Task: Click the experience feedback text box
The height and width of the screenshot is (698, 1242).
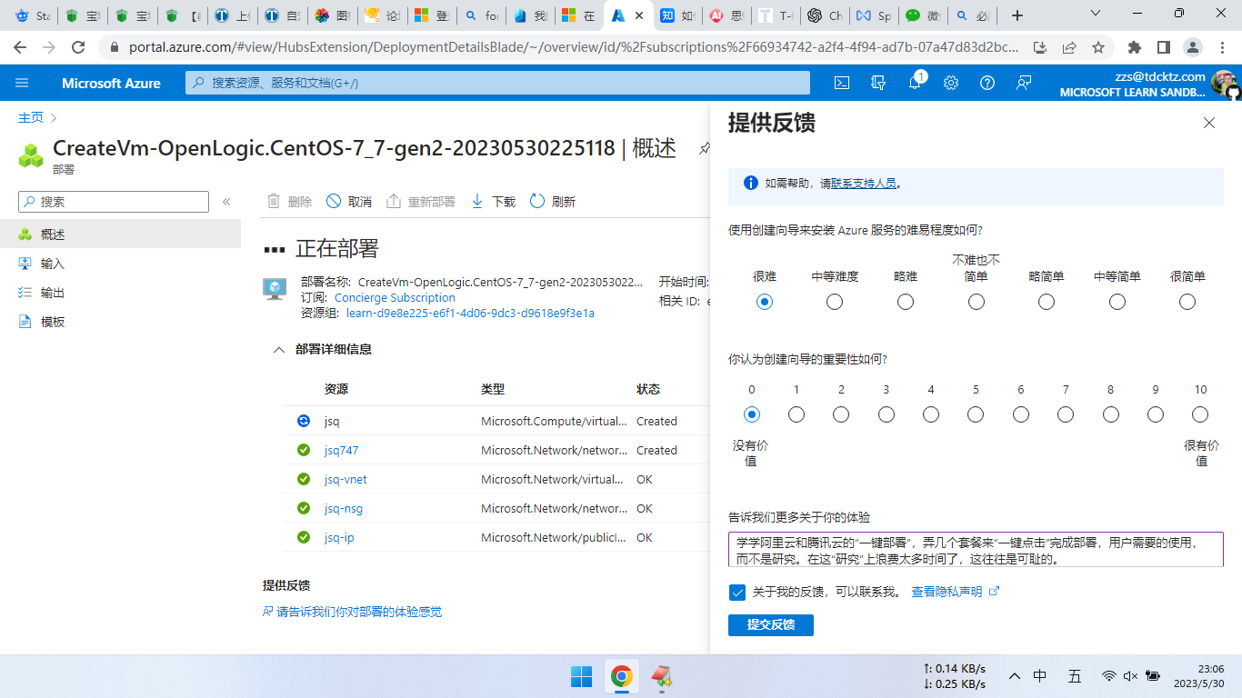Action: coord(976,550)
